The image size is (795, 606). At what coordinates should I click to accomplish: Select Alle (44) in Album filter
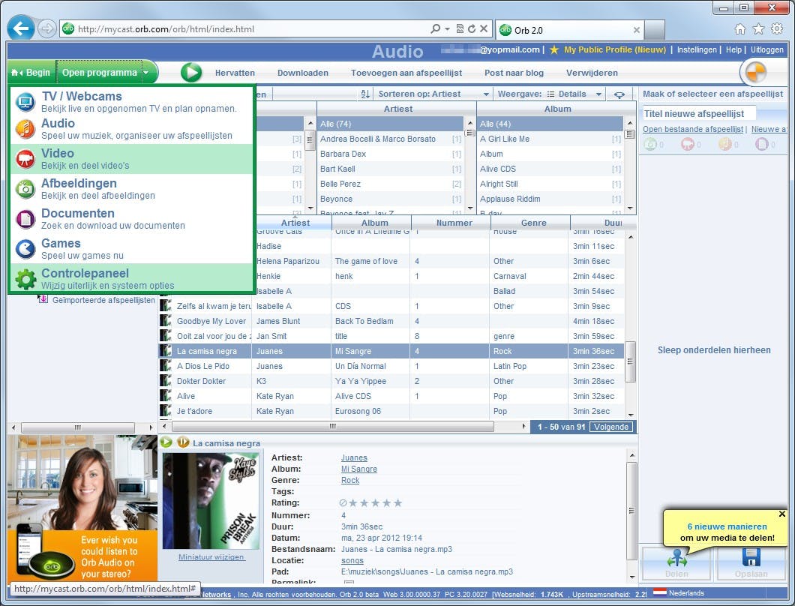[550, 124]
